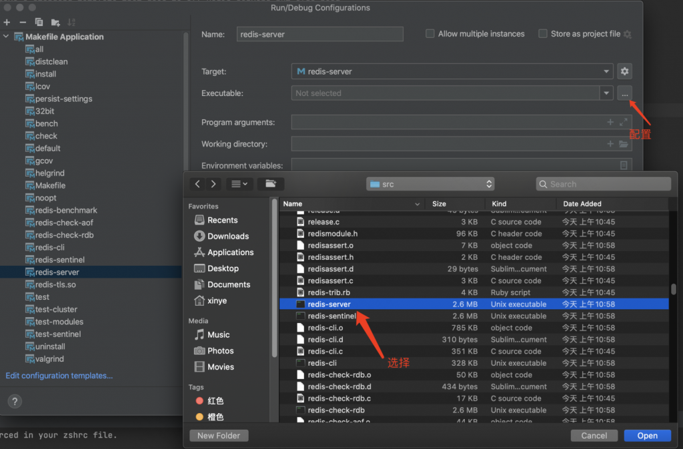
Task: Open the src folder location popup
Action: coord(430,184)
